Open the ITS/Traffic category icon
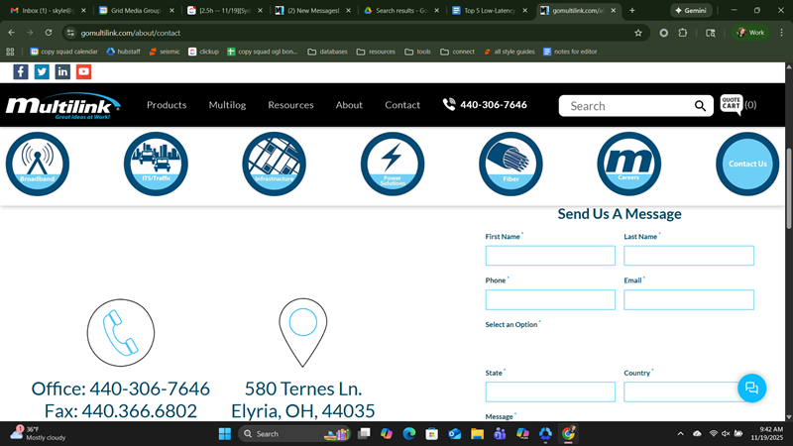Image resolution: width=793 pixels, height=446 pixels. (156, 164)
